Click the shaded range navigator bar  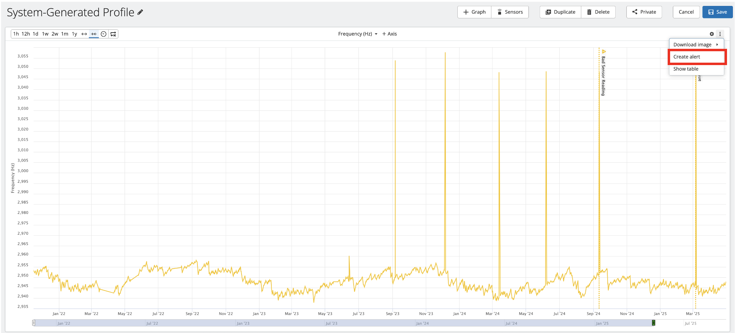(x=344, y=323)
